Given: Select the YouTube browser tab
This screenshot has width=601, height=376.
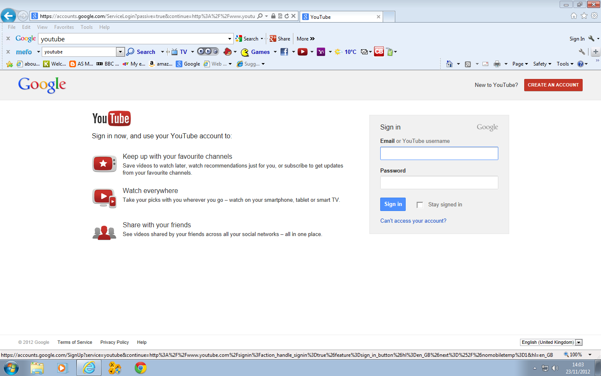Looking at the screenshot, I should (x=341, y=17).
